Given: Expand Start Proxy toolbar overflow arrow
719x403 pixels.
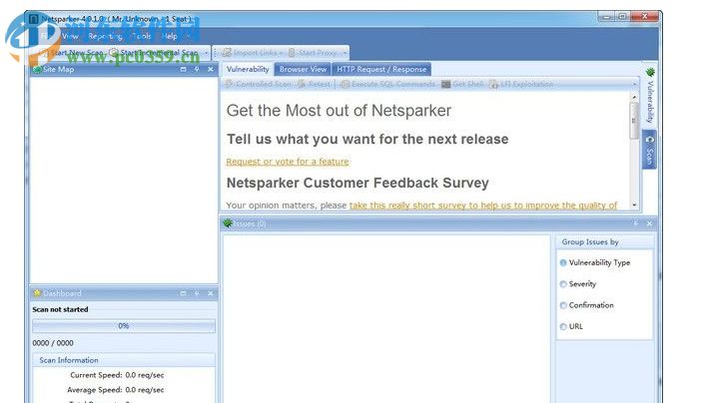Looking at the screenshot, I should coord(345,53).
